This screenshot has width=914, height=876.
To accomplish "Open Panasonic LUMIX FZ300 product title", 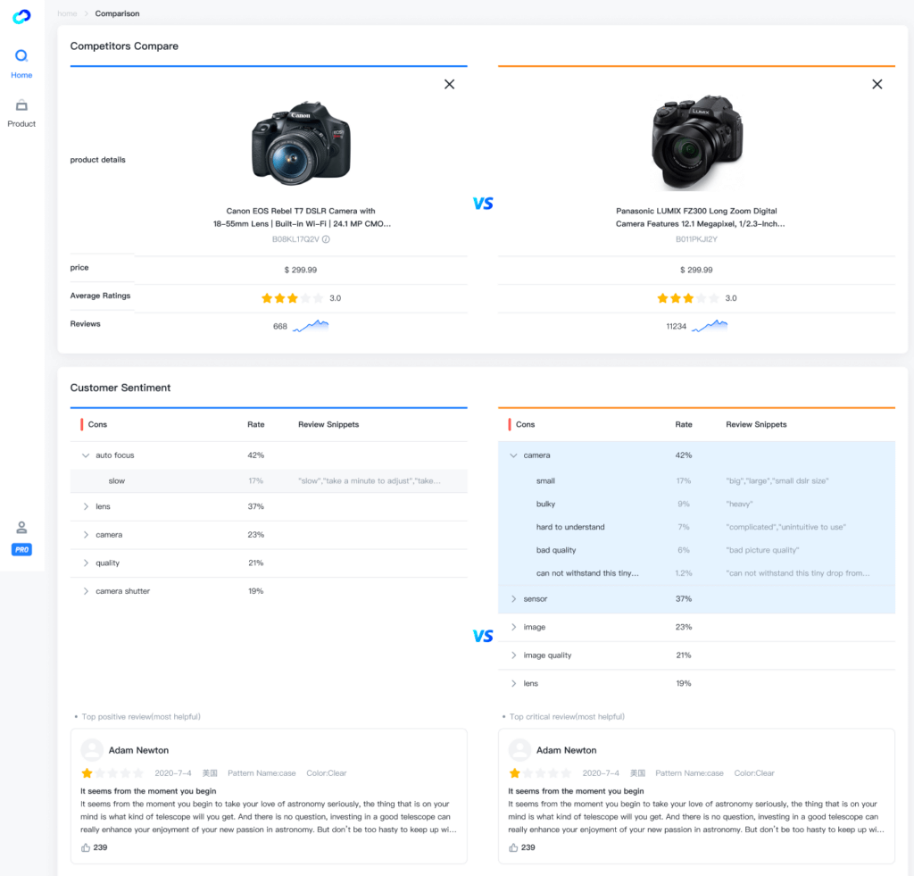I will 700,217.
